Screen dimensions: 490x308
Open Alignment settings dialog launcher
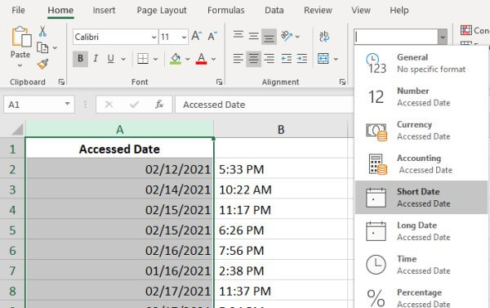tap(342, 82)
